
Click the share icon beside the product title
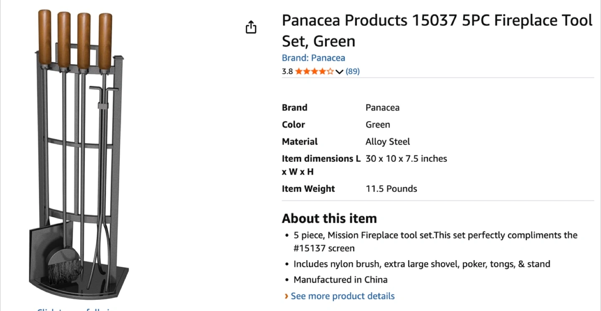click(251, 27)
